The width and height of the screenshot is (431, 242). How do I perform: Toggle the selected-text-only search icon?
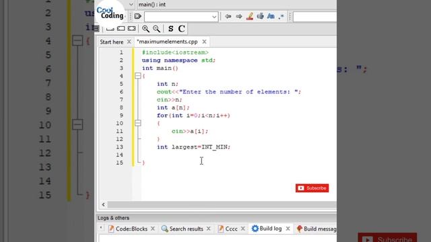[x=261, y=16]
